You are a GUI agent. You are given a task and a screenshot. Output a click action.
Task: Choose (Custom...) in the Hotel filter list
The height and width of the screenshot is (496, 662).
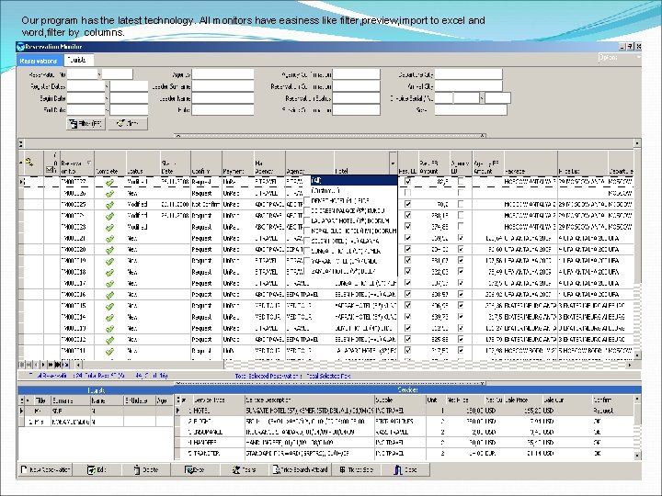coord(354,191)
